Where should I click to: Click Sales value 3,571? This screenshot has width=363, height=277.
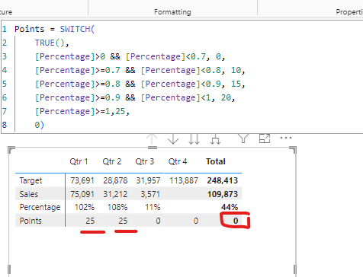tap(150, 194)
